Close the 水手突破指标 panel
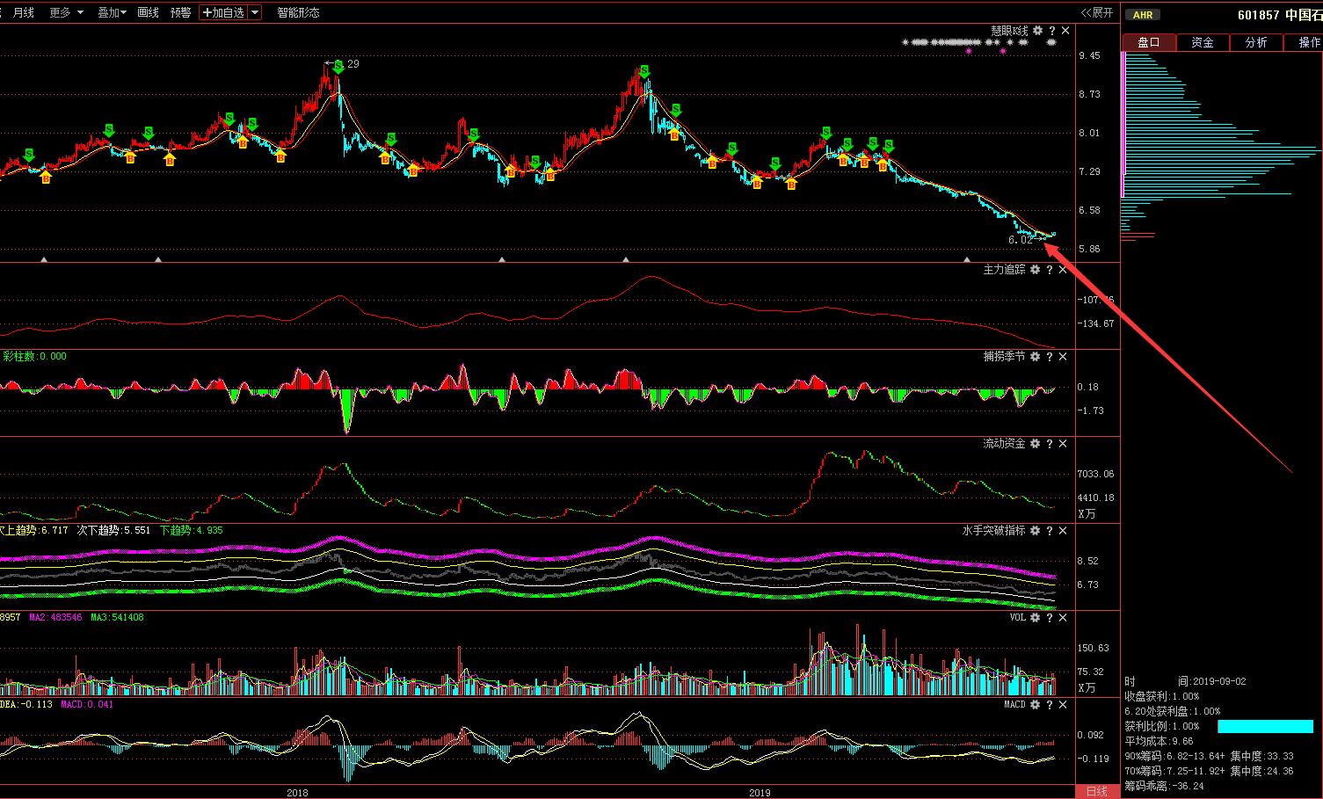The image size is (1323, 799). 1063,531
